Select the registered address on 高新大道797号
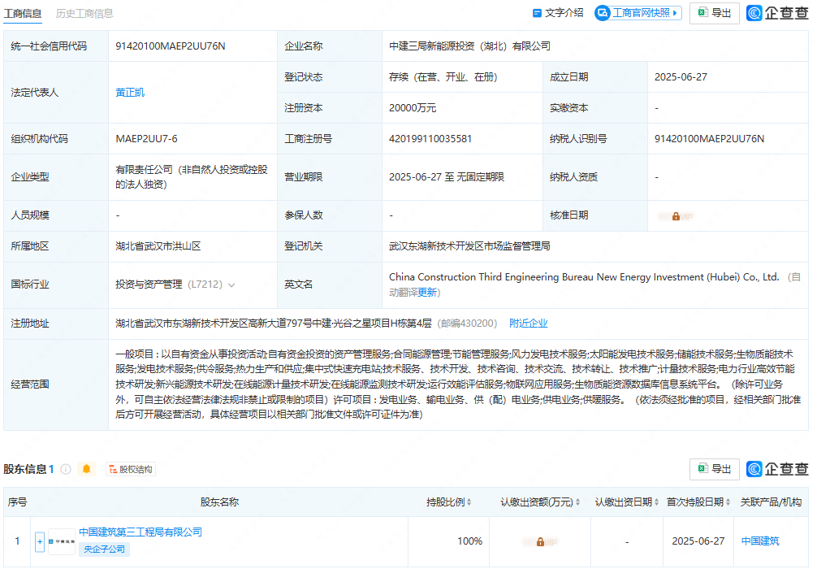This screenshot has width=817, height=569. pyautogui.click(x=274, y=324)
